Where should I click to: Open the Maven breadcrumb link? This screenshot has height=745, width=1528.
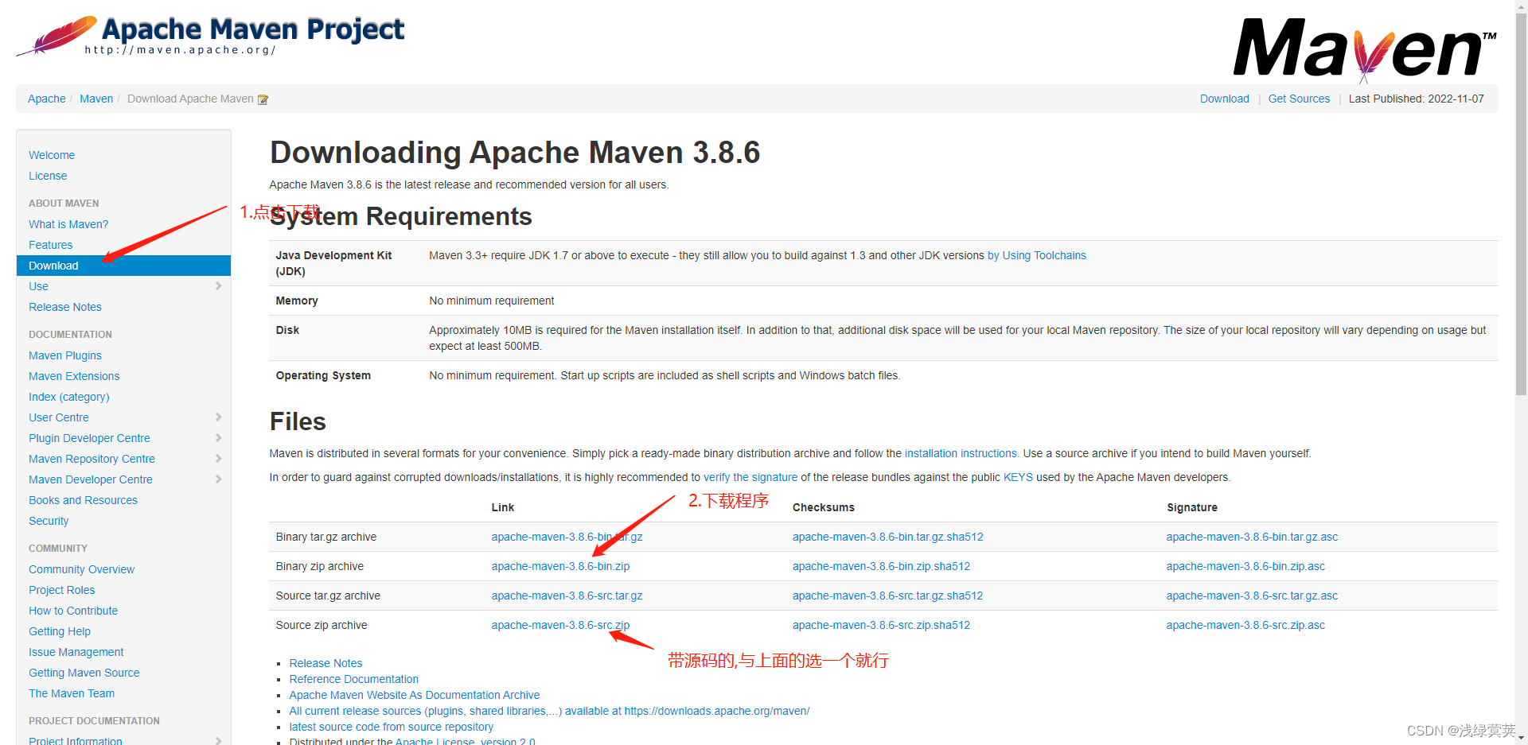[x=96, y=99]
